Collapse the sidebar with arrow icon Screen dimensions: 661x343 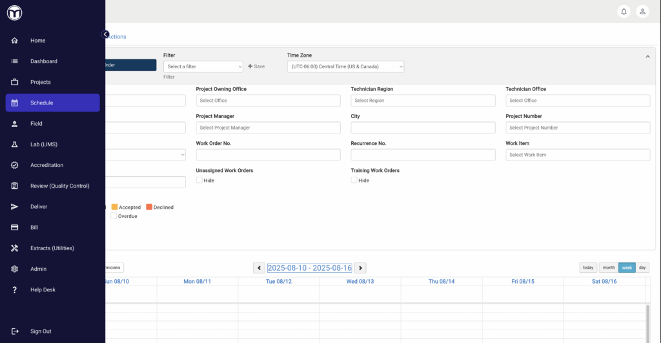point(105,34)
